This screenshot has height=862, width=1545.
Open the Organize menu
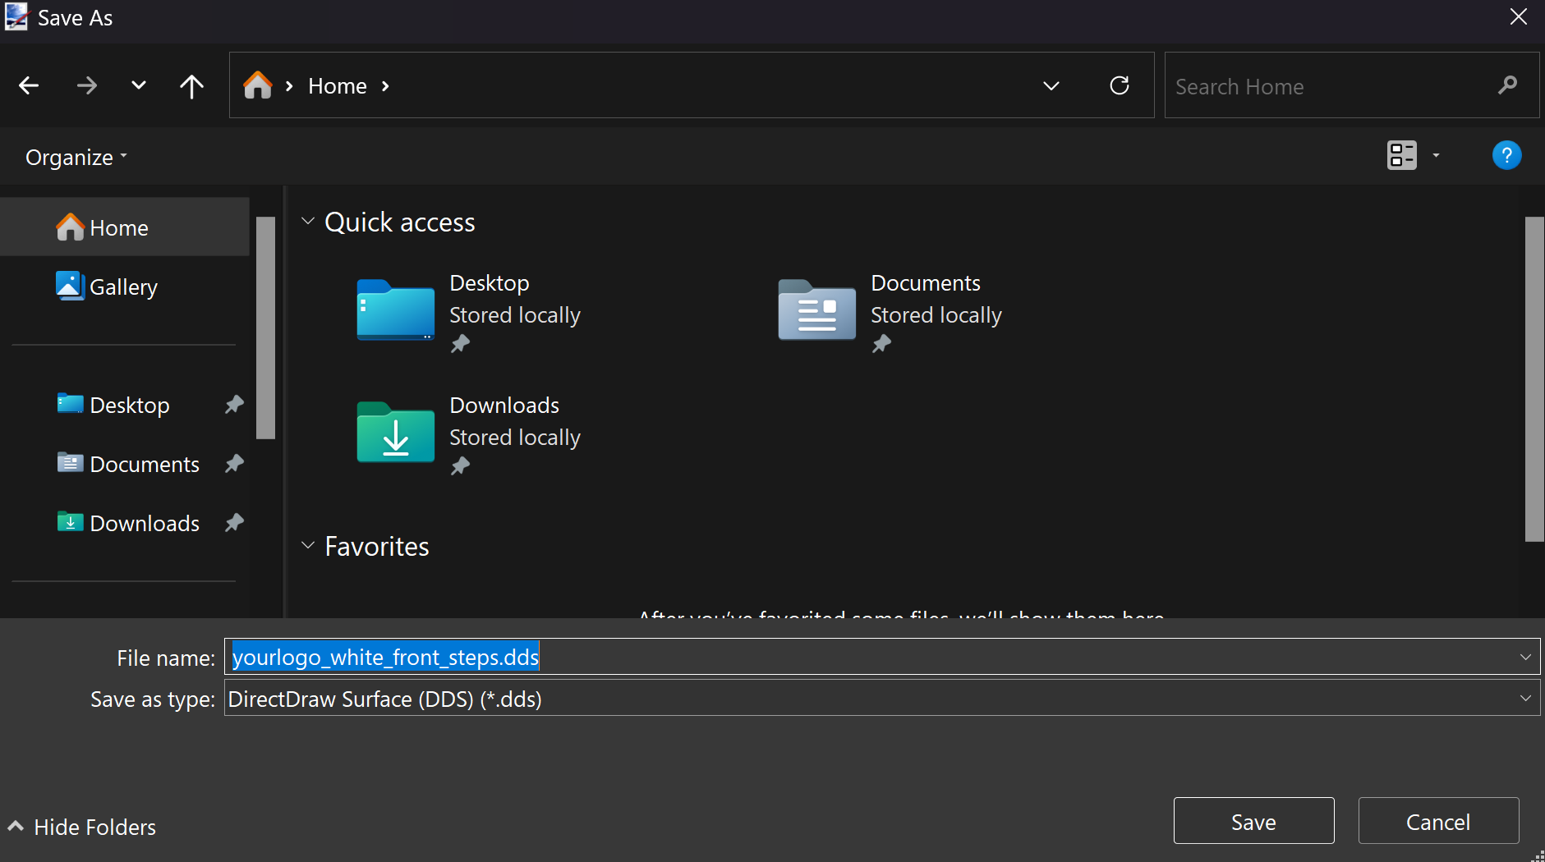[x=76, y=157]
